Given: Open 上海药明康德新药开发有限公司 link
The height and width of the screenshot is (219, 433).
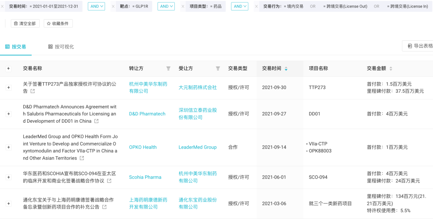Looking at the screenshot, I should pos(148,203).
